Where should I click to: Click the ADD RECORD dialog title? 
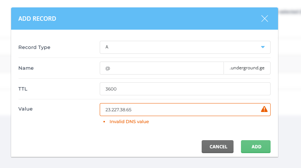(x=37, y=19)
